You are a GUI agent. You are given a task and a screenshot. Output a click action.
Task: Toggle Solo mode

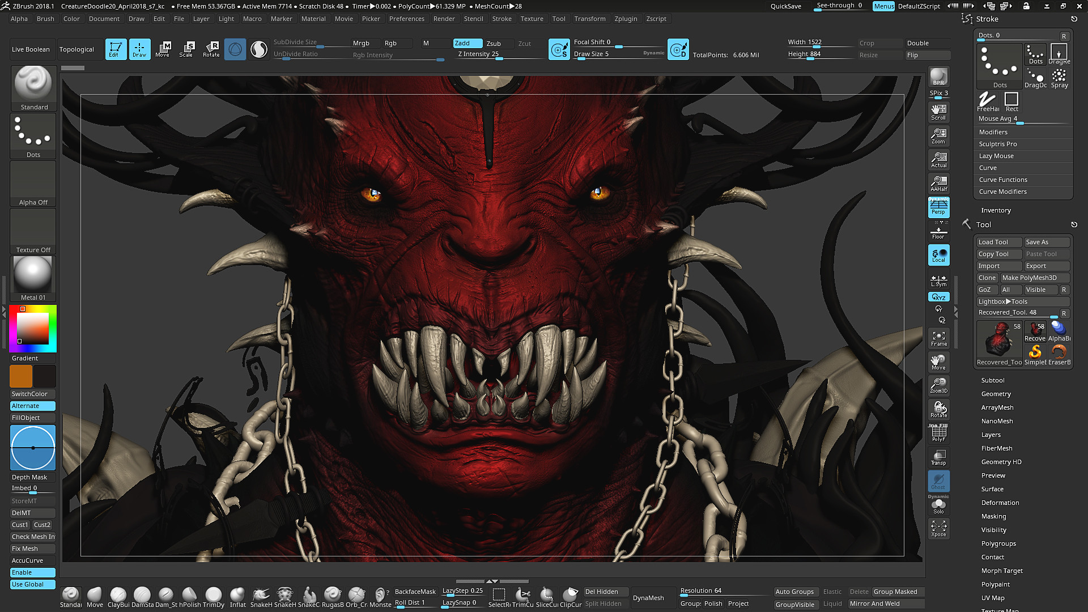(x=938, y=505)
